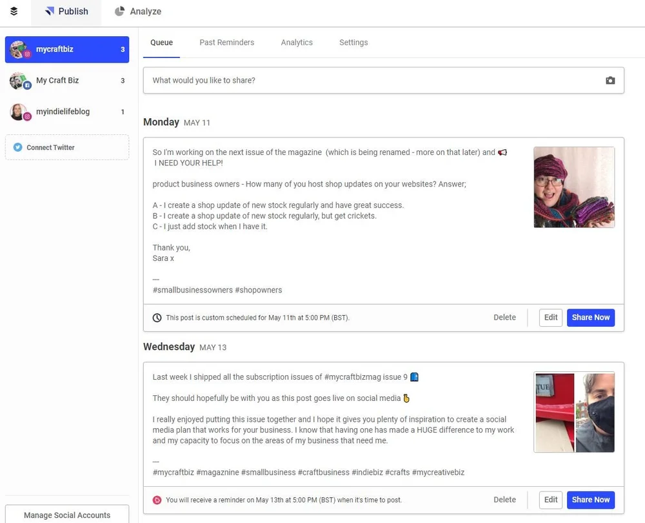The height and width of the screenshot is (523, 645).
Task: Click the '#mycraftbiz #magaznine' hashtag line
Action: (308, 473)
